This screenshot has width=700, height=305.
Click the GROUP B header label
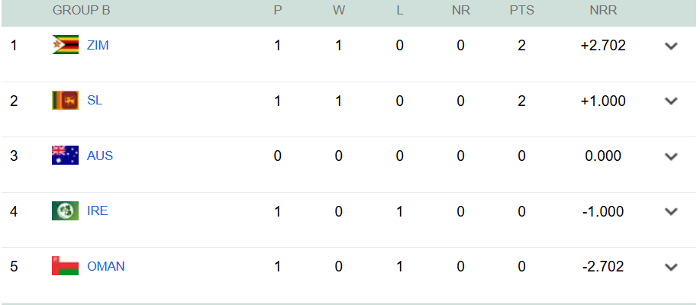click(81, 11)
